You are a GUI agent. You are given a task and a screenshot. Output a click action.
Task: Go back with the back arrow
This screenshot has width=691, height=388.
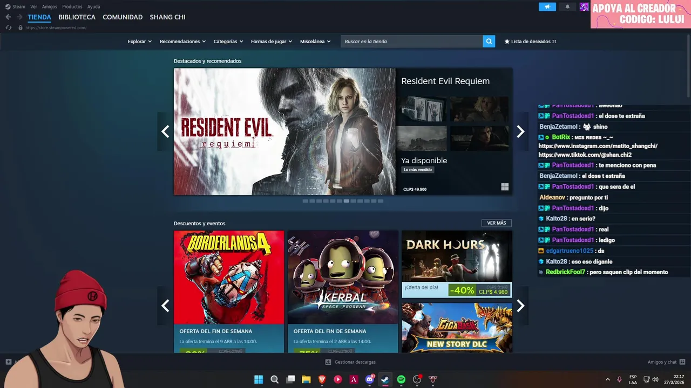tap(8, 17)
